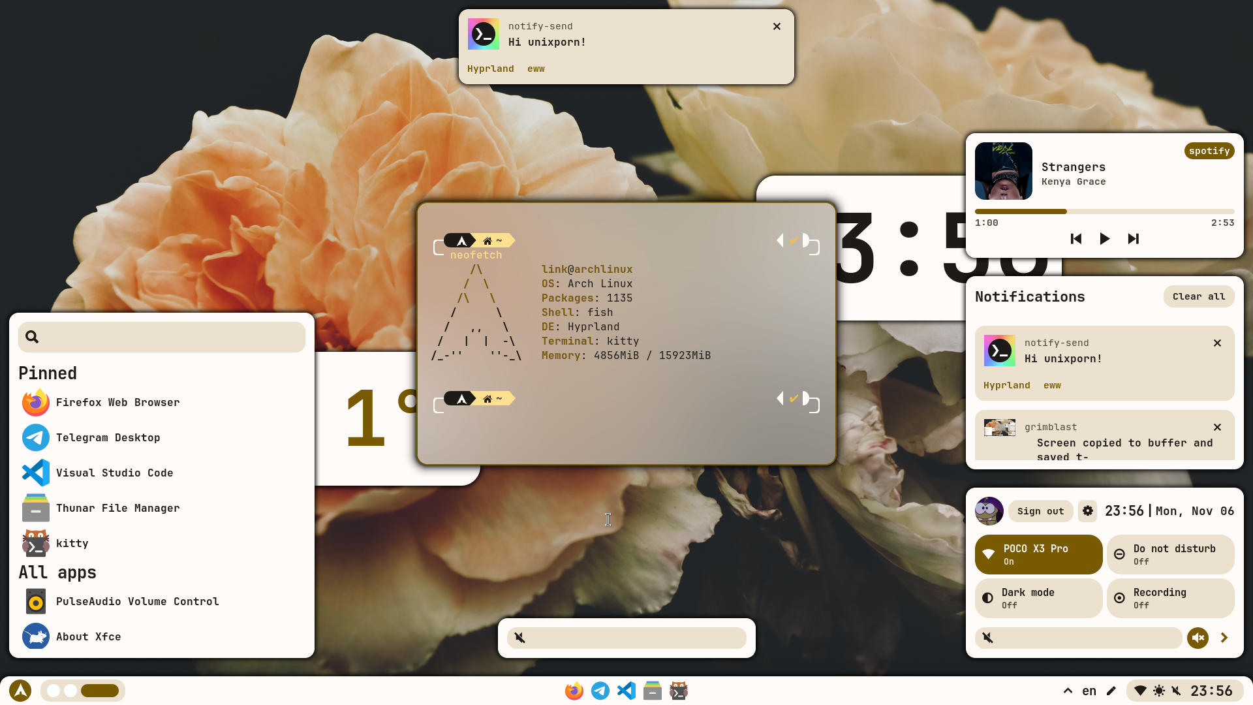Expand arrow next to volume slider
This screenshot has height=705, width=1253.
tap(1224, 638)
